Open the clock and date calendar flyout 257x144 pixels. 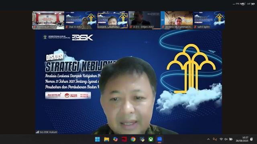click(x=242, y=139)
